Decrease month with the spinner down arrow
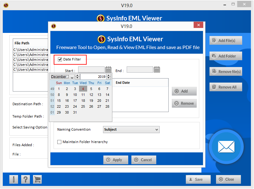This screenshot has height=189, width=254. point(78,78)
